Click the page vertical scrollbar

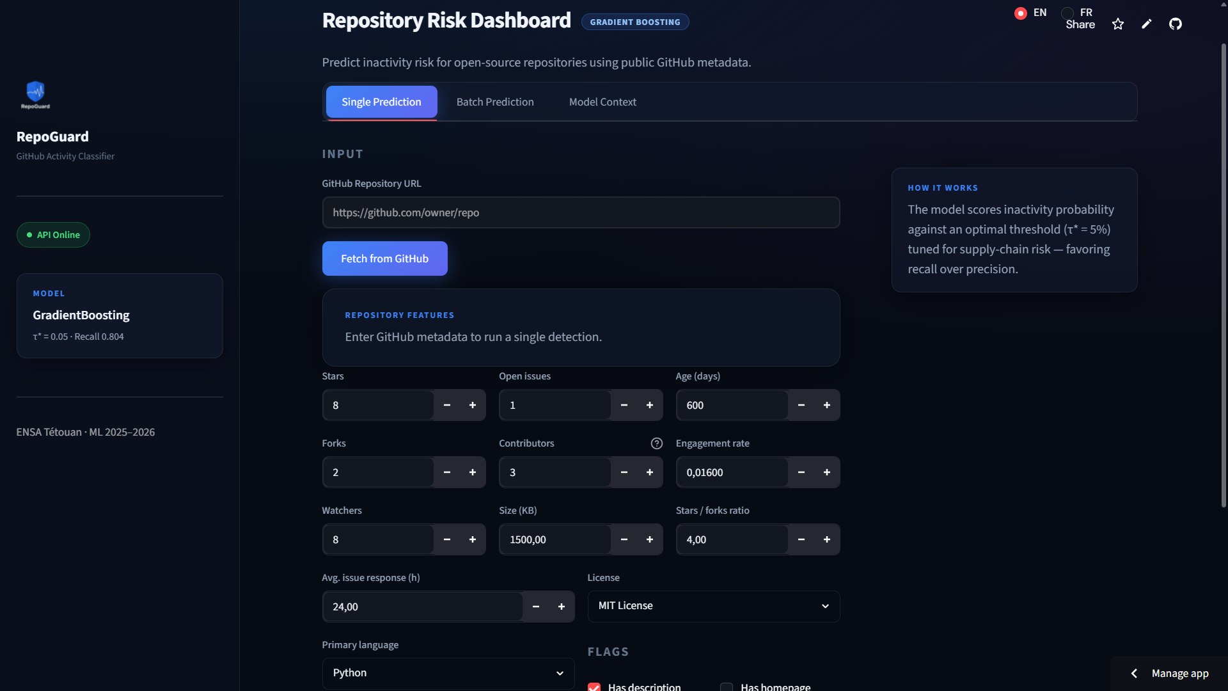1224,275
